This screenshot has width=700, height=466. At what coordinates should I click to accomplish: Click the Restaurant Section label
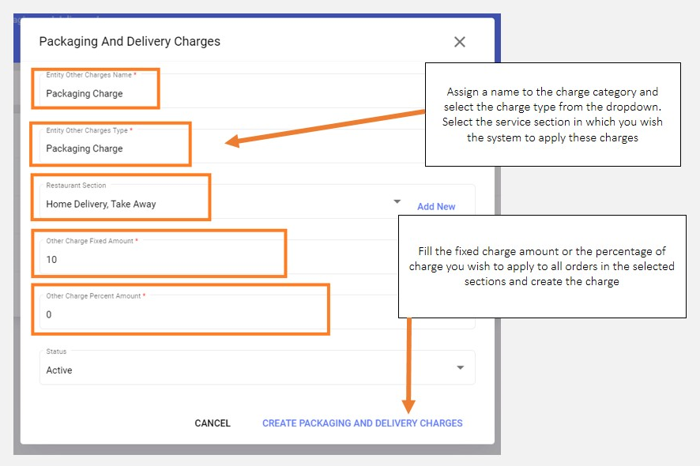coord(76,186)
